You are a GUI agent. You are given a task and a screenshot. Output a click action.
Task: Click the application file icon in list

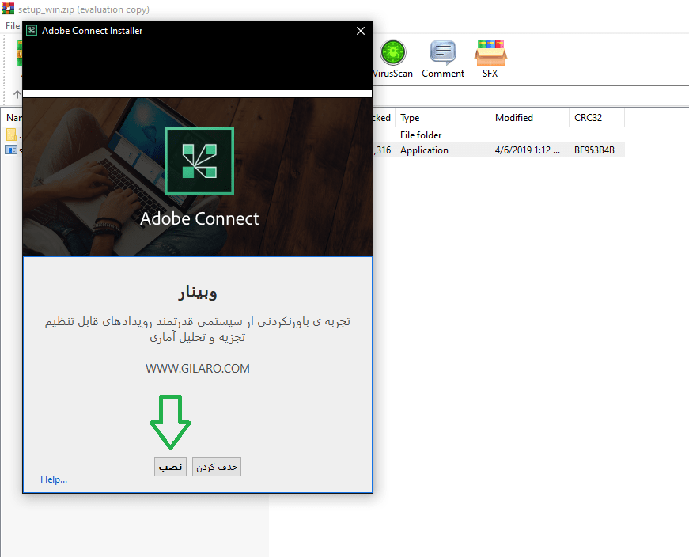coord(11,150)
